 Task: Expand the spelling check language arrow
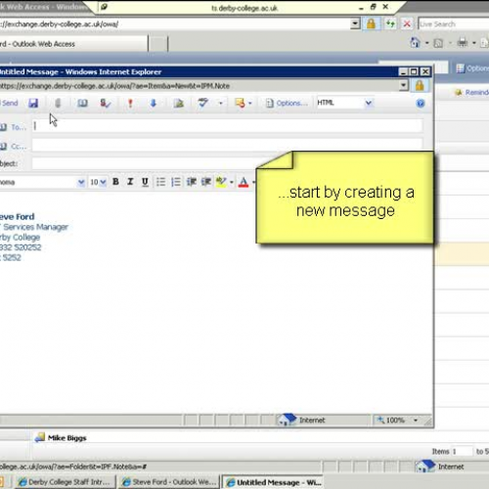point(220,104)
